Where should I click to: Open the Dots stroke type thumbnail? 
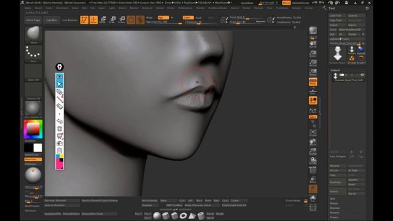click(33, 53)
